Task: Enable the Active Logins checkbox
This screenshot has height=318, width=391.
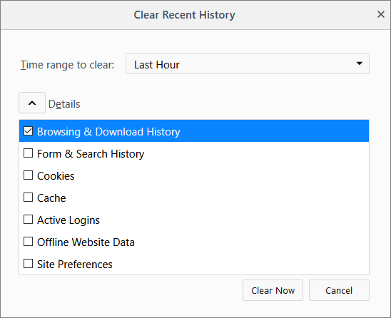Action: pyautogui.click(x=28, y=220)
